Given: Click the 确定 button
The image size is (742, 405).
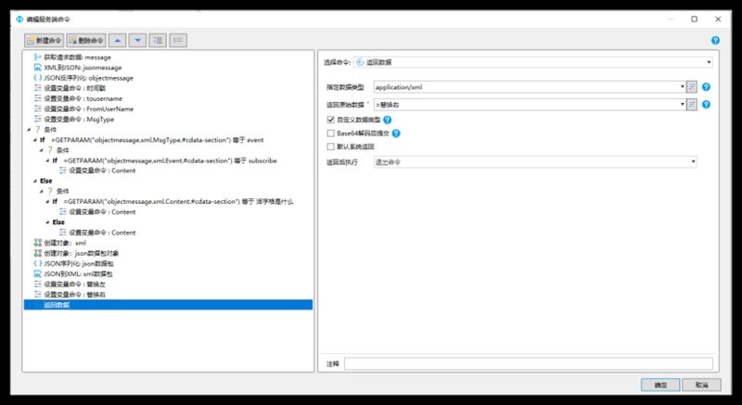Looking at the screenshot, I should click(x=660, y=385).
